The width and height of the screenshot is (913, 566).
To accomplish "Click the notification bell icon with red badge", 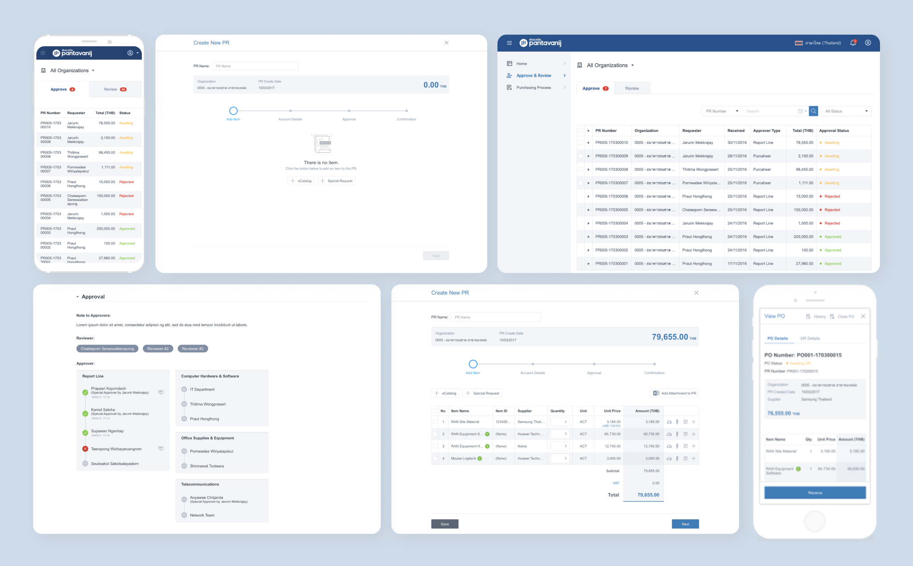I will [x=853, y=43].
